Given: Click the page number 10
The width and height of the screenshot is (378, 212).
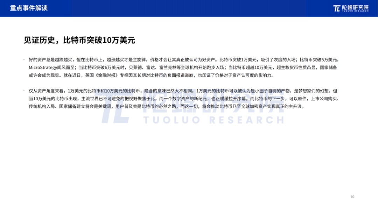Looking at the screenshot, I should tap(352, 197).
